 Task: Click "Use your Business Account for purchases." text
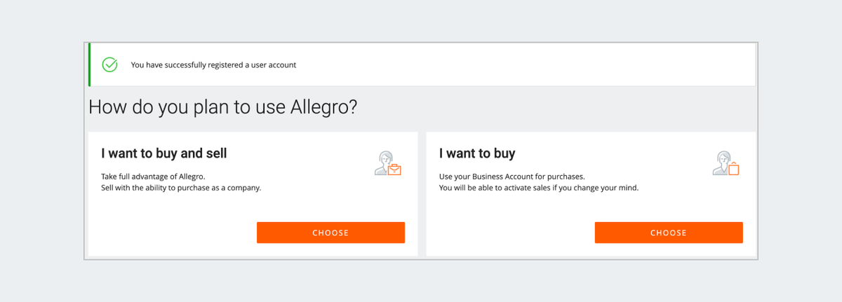click(x=512, y=176)
